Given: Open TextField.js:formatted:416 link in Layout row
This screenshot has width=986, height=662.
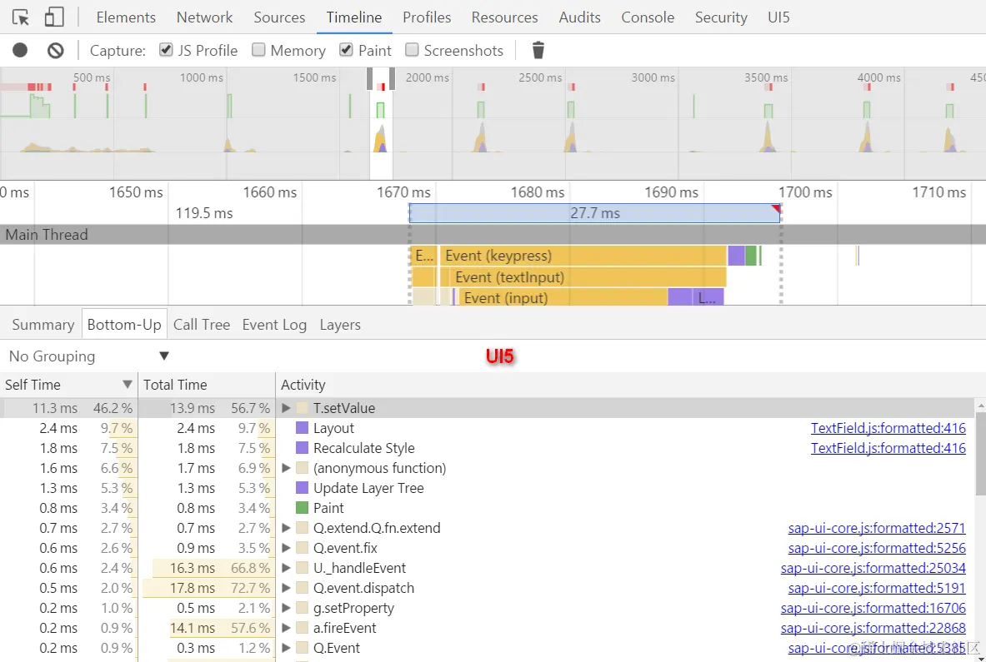Looking at the screenshot, I should pyautogui.click(x=888, y=428).
